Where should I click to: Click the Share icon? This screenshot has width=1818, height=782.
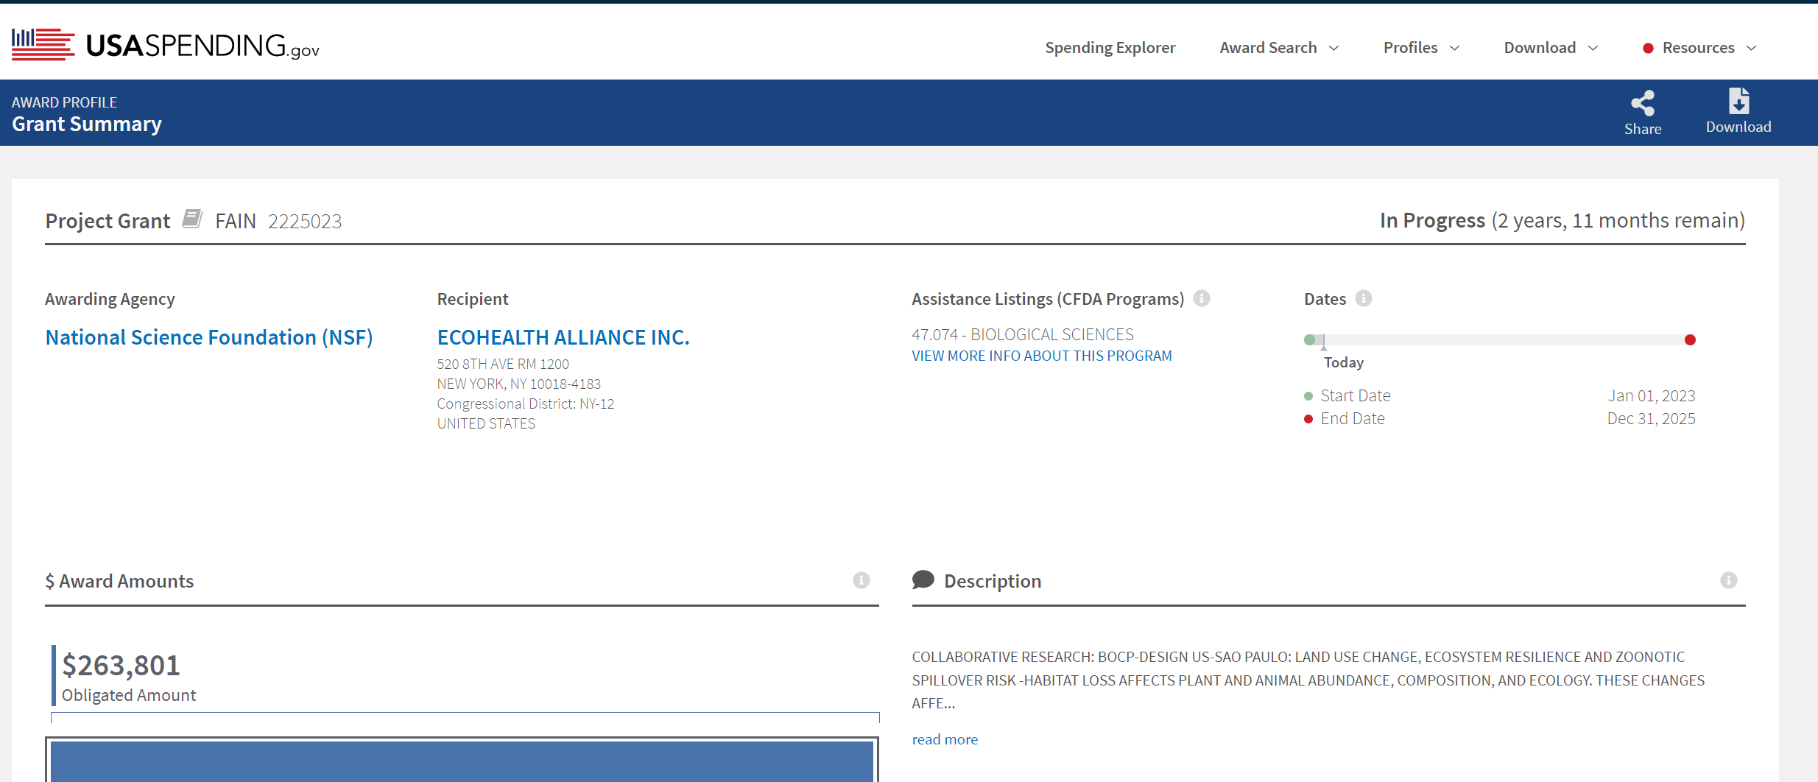(1643, 103)
